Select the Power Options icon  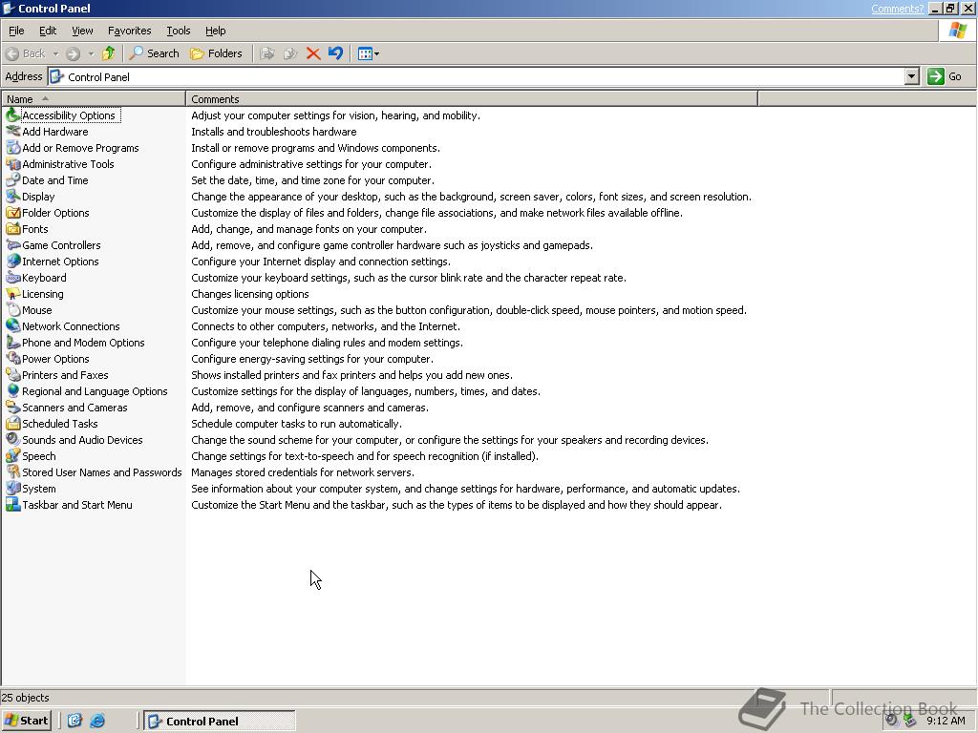tap(12, 359)
